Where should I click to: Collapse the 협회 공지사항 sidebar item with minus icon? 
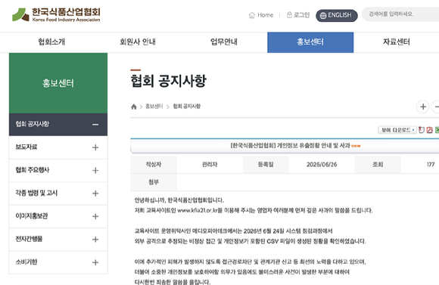tap(95, 125)
